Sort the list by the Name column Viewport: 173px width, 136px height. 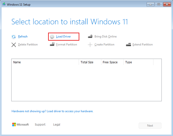45,62
